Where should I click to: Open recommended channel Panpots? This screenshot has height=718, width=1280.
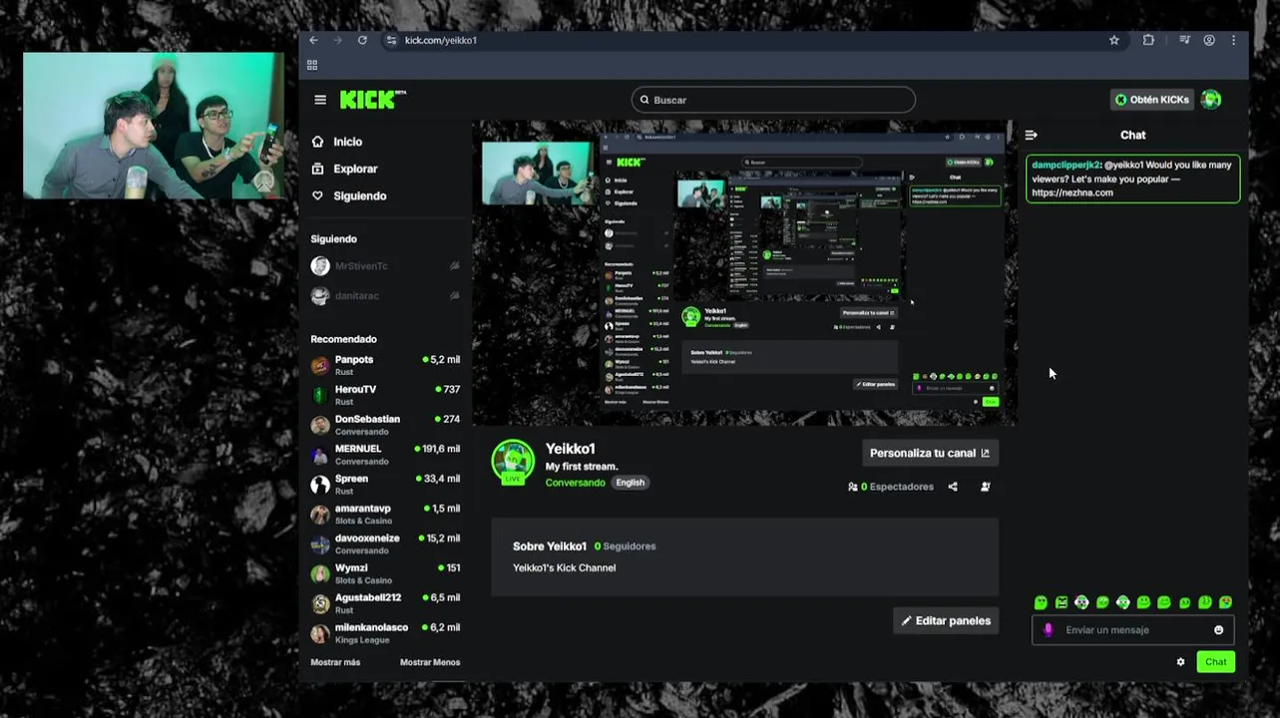click(385, 365)
